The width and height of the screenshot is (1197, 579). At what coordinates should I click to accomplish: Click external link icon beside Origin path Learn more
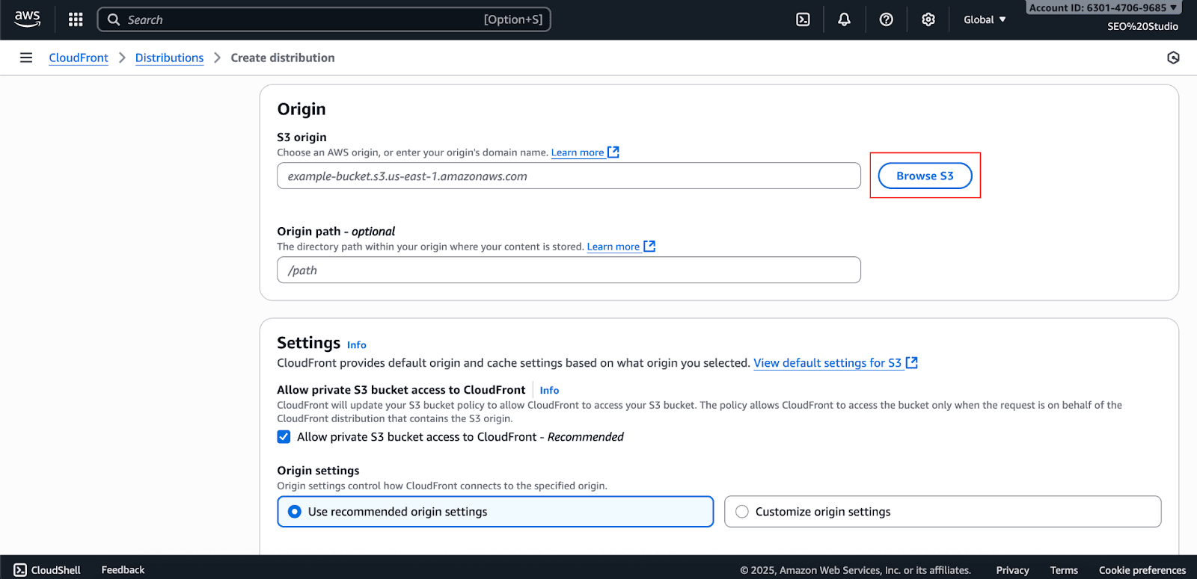tap(649, 246)
